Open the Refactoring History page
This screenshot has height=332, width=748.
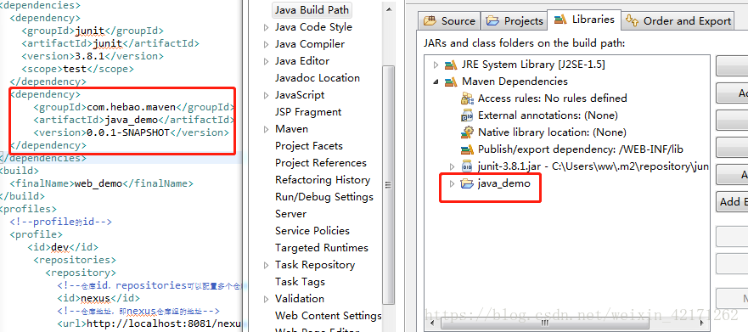pyautogui.click(x=323, y=180)
